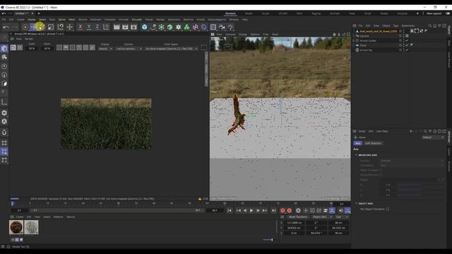Toggle X axis lock
The height and width of the screenshot is (254, 452).
81,27
